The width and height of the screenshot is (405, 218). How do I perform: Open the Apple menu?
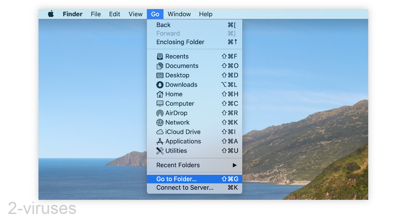[51, 14]
